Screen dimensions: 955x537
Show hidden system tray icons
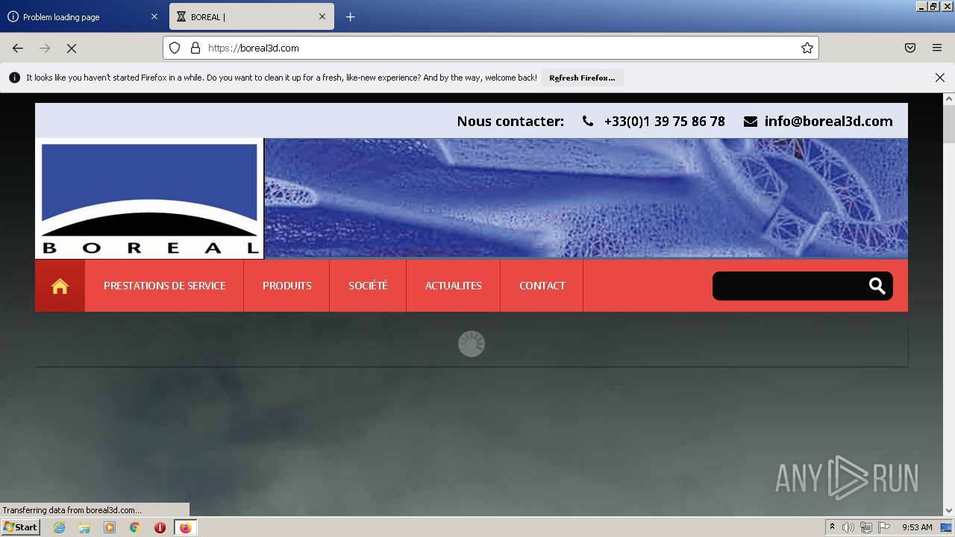(x=832, y=527)
